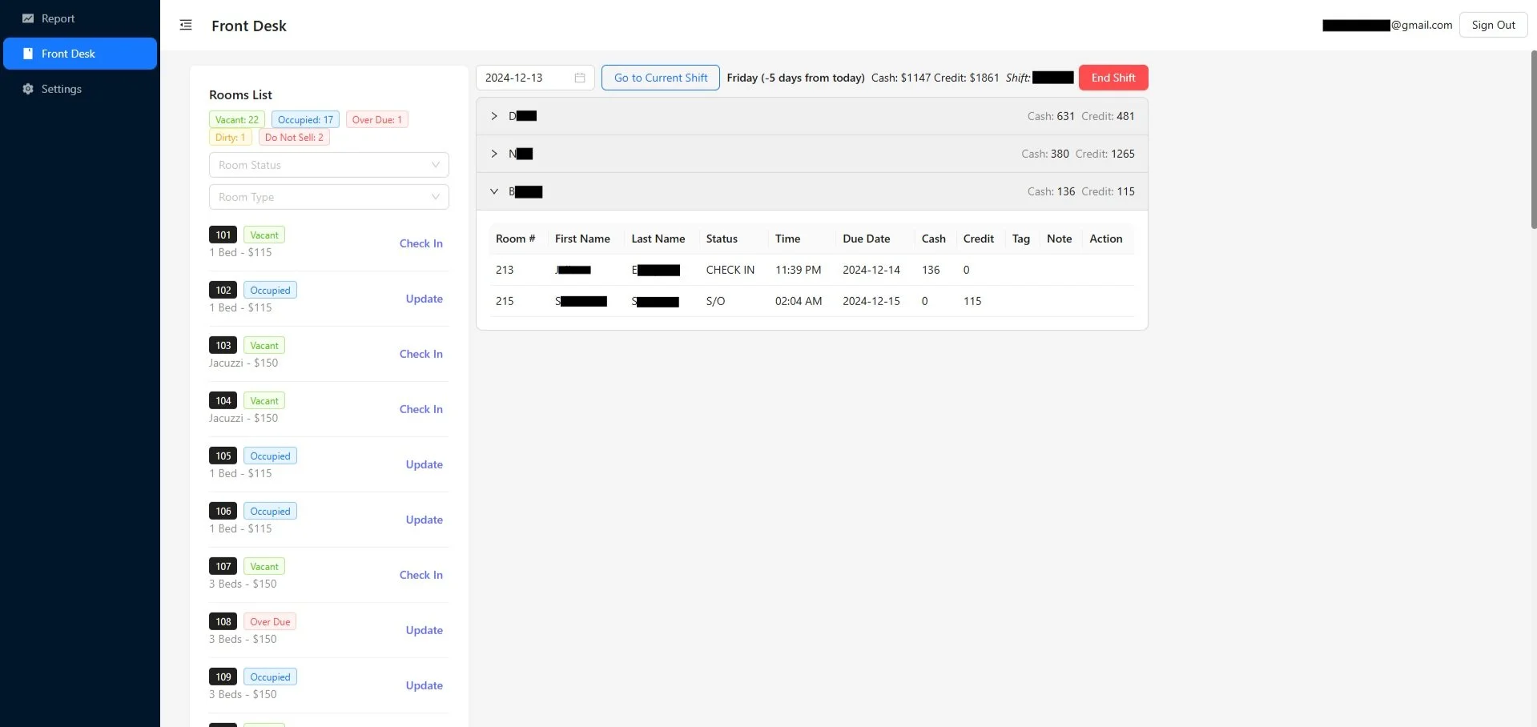Update room 102

424,299
